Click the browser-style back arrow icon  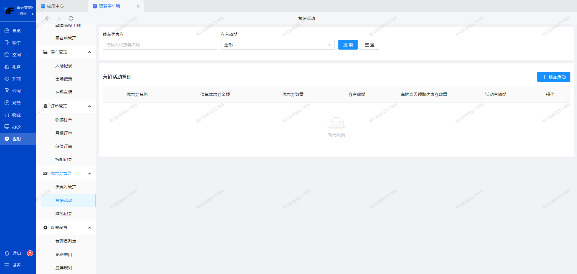pyautogui.click(x=47, y=18)
